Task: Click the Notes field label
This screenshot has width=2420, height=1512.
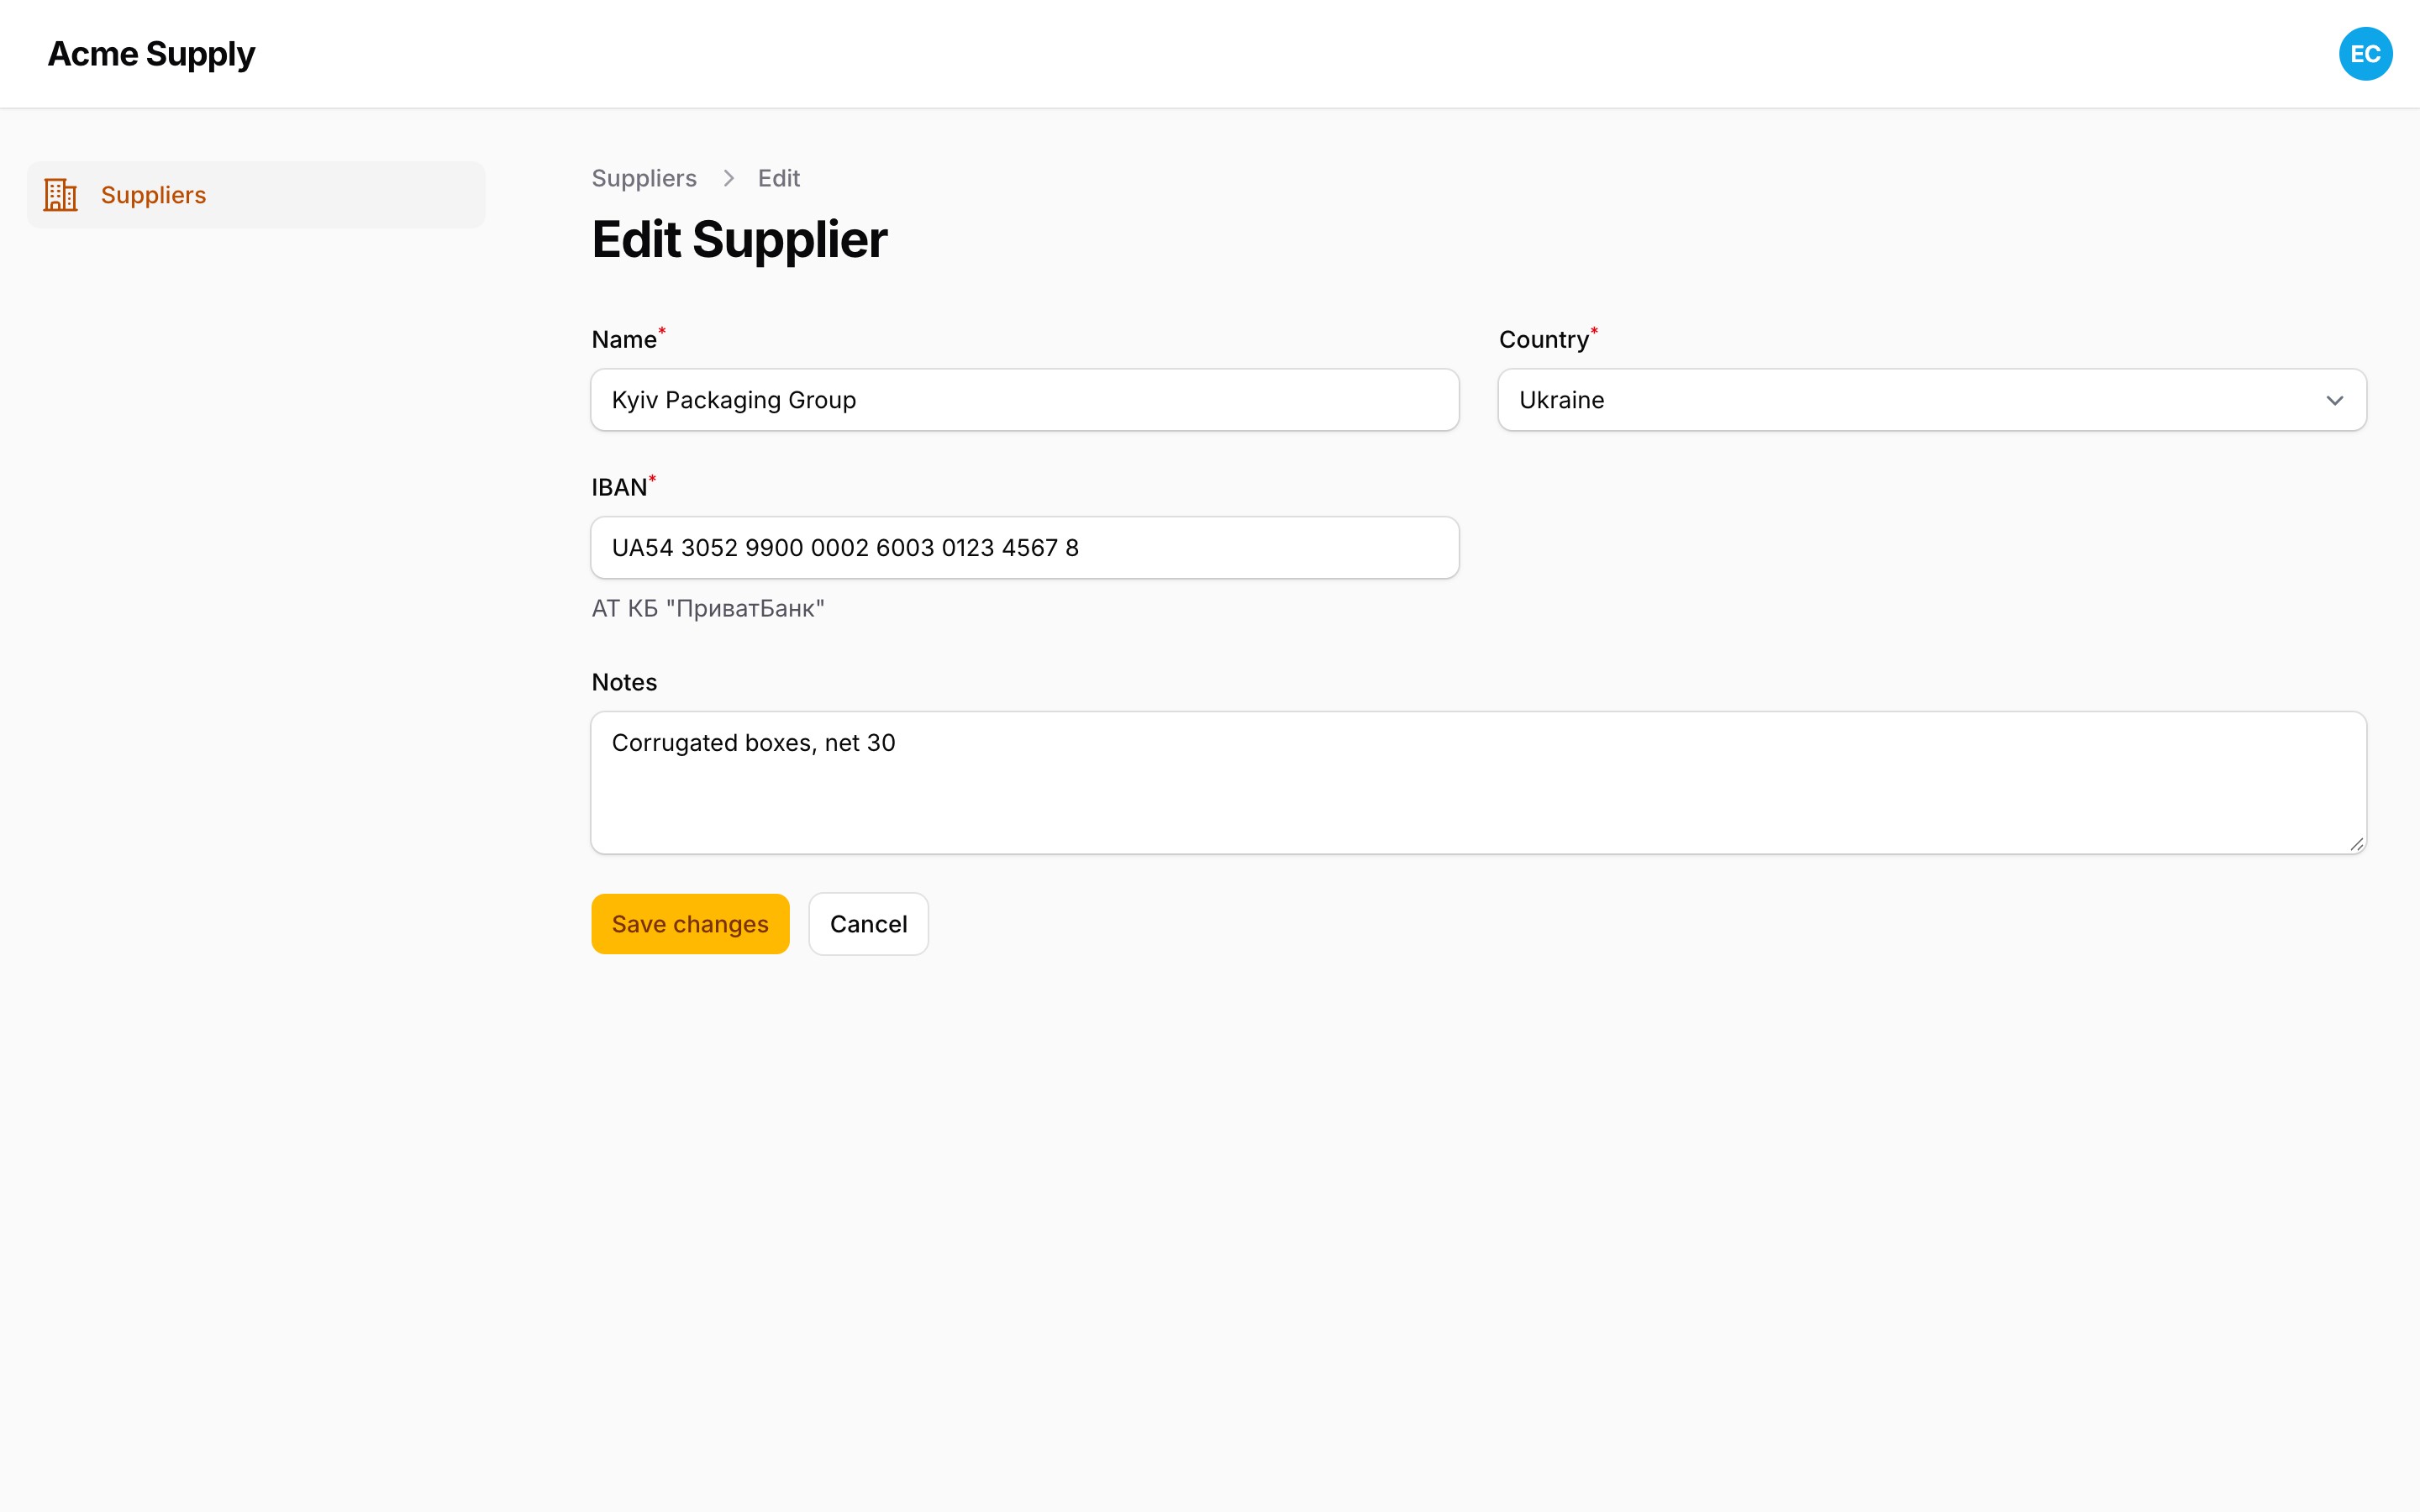Action: coord(624,682)
